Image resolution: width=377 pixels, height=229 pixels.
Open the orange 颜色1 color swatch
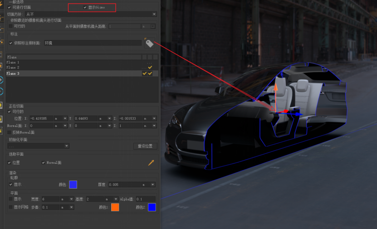[x=115, y=207]
